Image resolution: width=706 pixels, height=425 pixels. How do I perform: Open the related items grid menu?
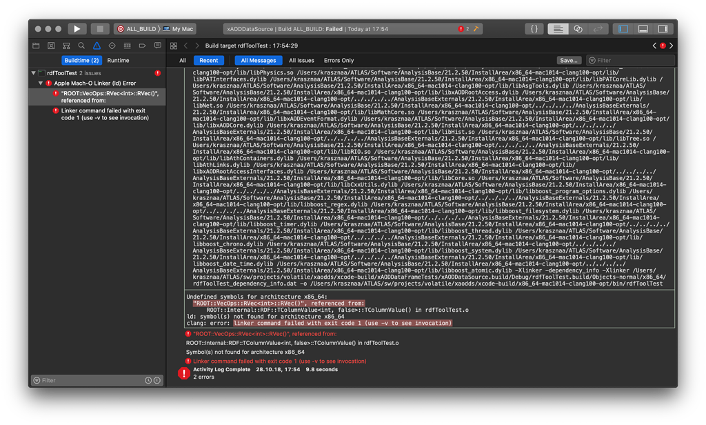(173, 46)
